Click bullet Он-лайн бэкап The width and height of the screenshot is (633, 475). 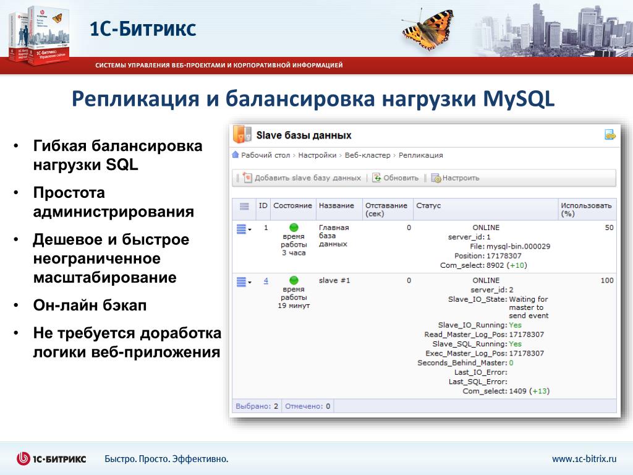(x=90, y=305)
